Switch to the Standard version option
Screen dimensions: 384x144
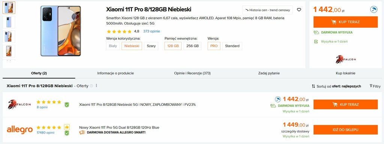[232, 46]
